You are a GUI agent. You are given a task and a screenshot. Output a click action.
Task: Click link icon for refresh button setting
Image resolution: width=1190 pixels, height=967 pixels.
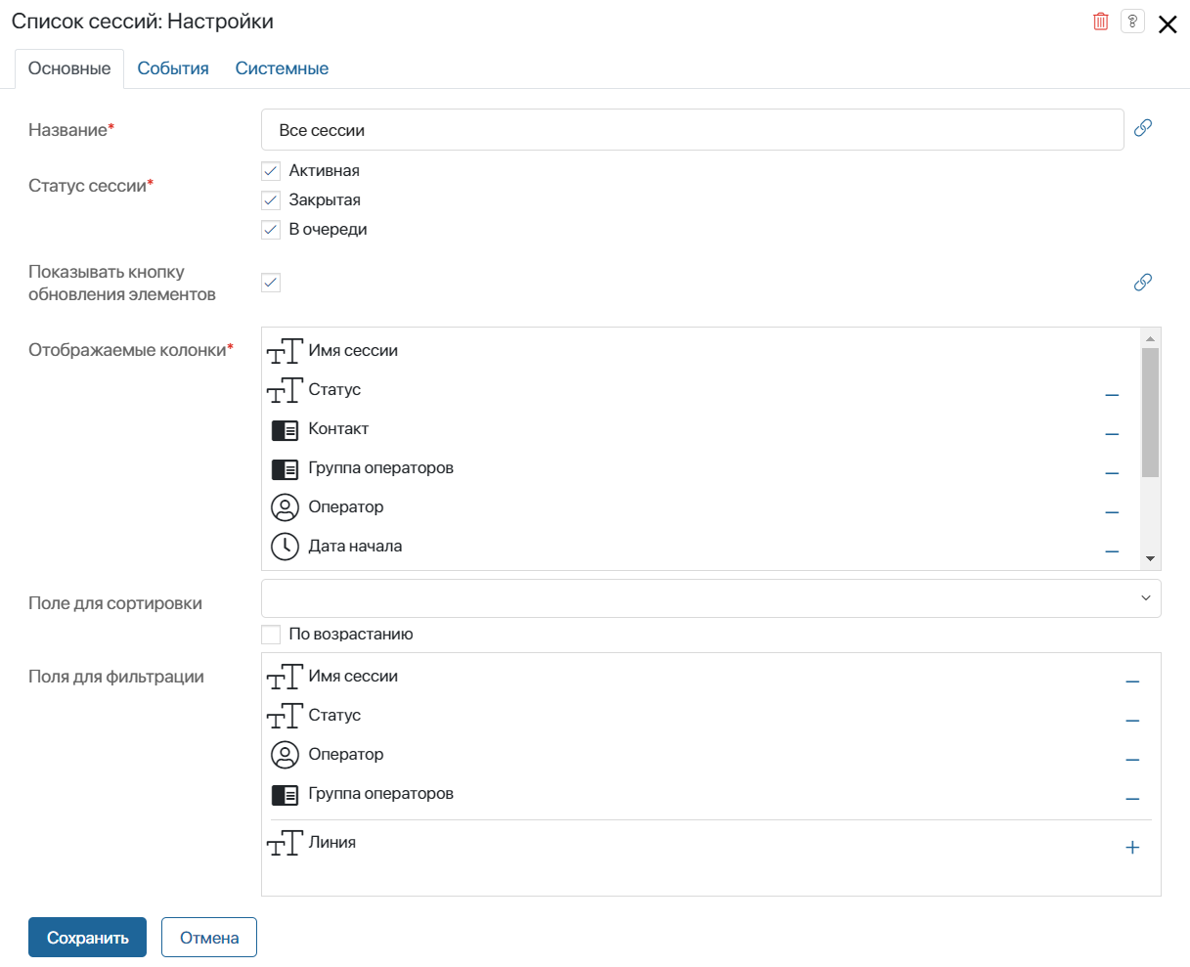[x=1143, y=283]
